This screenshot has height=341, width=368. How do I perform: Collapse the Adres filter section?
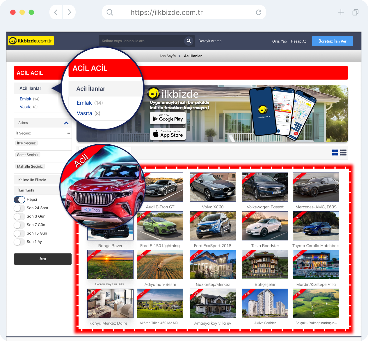[66, 123]
